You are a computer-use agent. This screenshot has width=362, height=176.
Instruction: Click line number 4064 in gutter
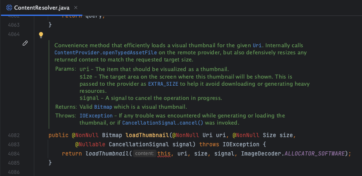click(x=14, y=34)
